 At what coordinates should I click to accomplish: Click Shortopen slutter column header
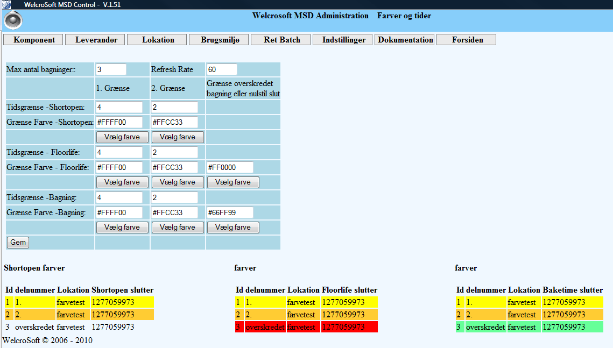coord(122,290)
